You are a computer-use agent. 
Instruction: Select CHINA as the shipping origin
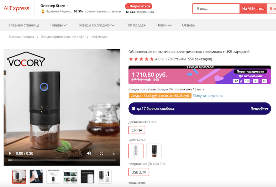[137, 130]
